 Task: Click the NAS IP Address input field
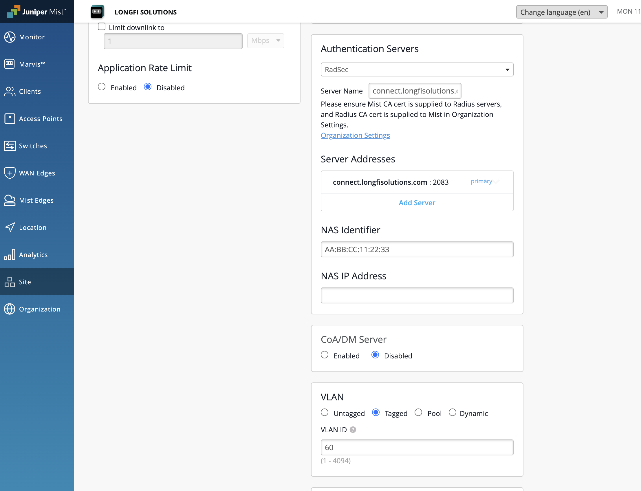(417, 296)
